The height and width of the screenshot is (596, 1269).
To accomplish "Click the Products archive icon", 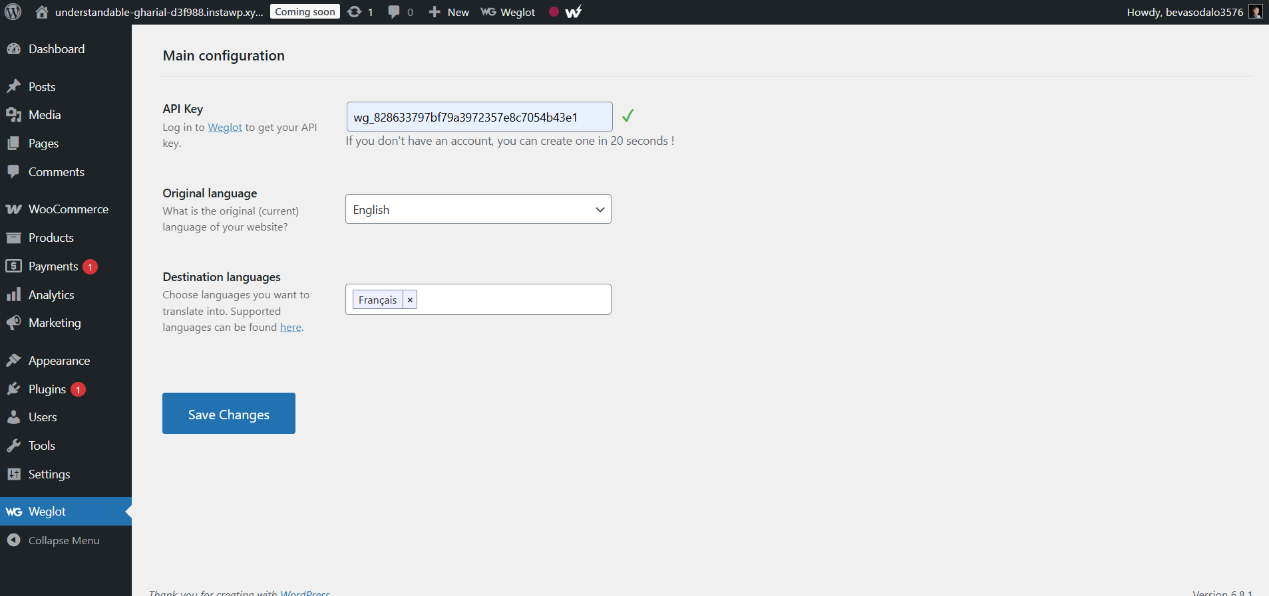I will point(13,238).
